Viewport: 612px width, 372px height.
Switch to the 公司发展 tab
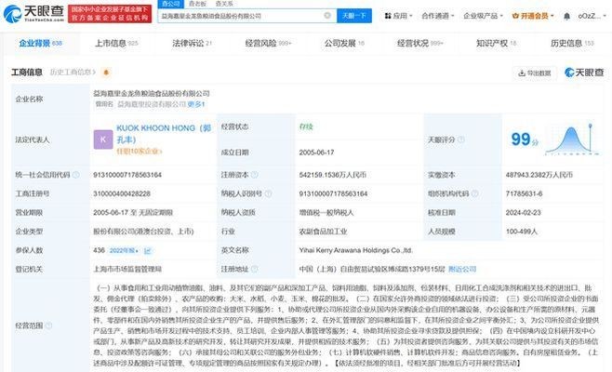coord(344,44)
